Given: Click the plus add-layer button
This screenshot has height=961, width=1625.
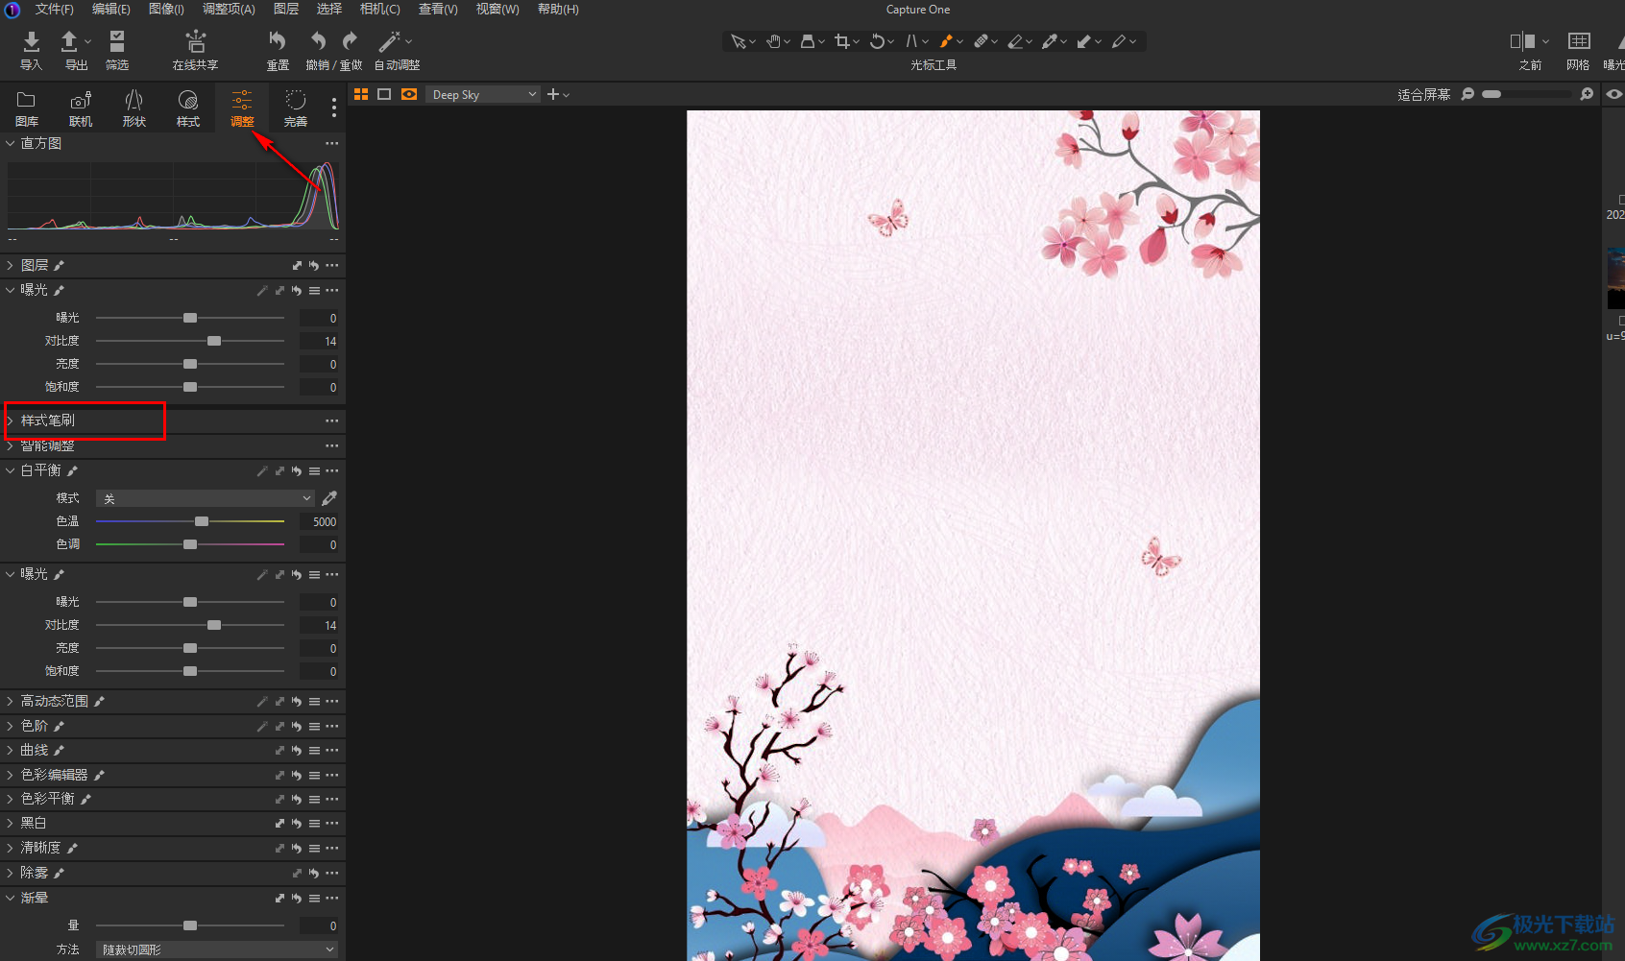Looking at the screenshot, I should [x=553, y=94].
